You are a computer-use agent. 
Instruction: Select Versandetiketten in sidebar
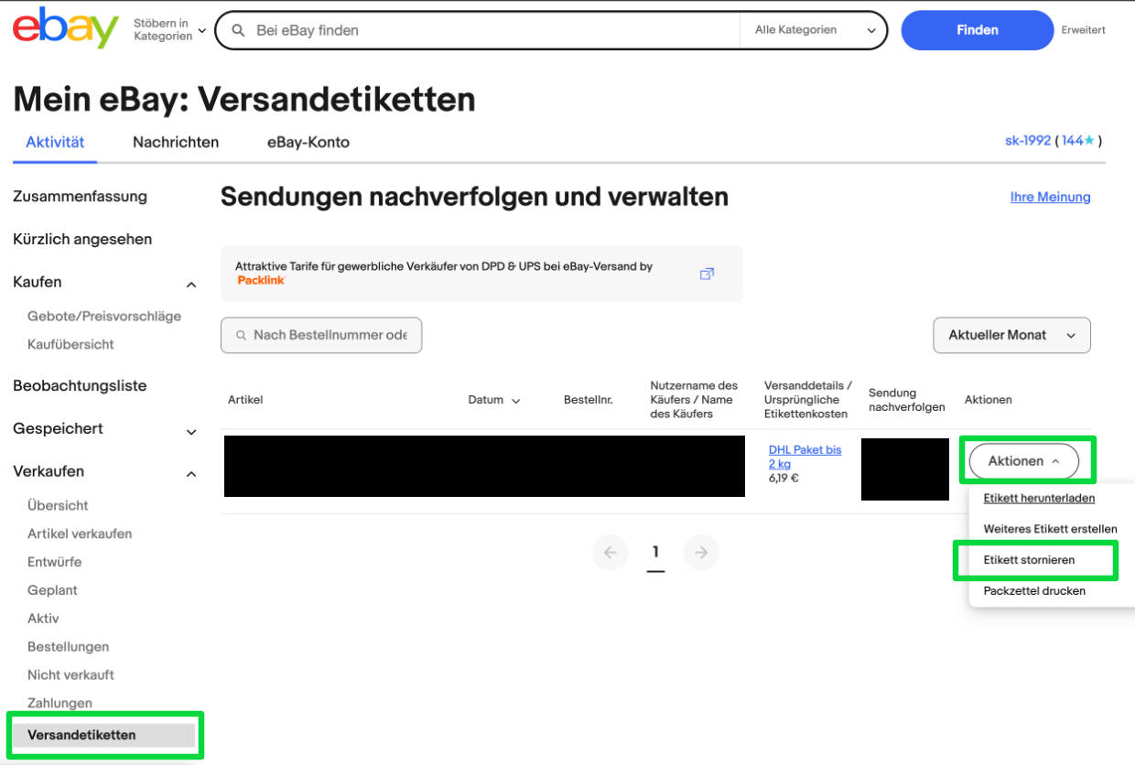click(x=103, y=735)
